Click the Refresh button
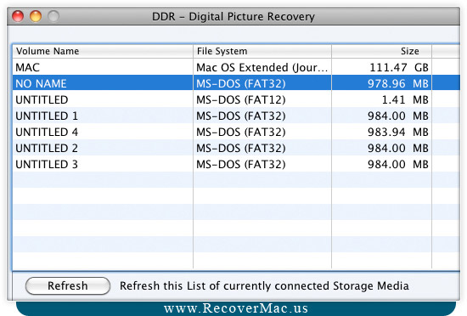The image size is (467, 316). [x=68, y=286]
